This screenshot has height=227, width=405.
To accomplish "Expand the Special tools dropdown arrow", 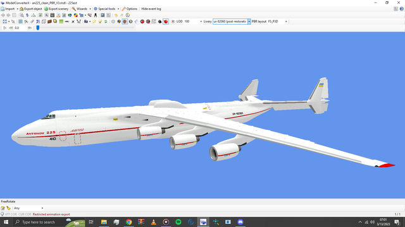I will [118, 9].
